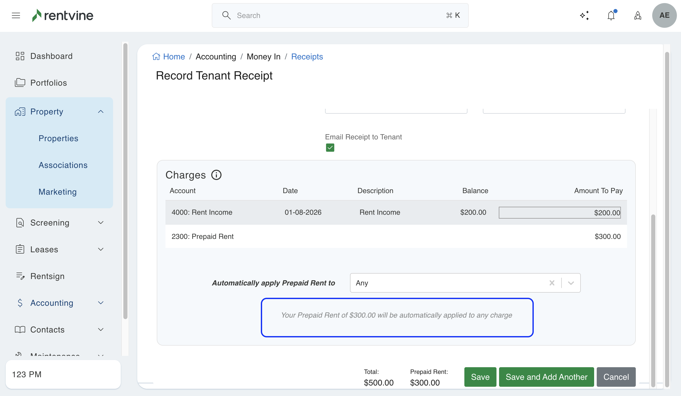
Task: Click the Save and Add Another button
Action: pyautogui.click(x=546, y=377)
